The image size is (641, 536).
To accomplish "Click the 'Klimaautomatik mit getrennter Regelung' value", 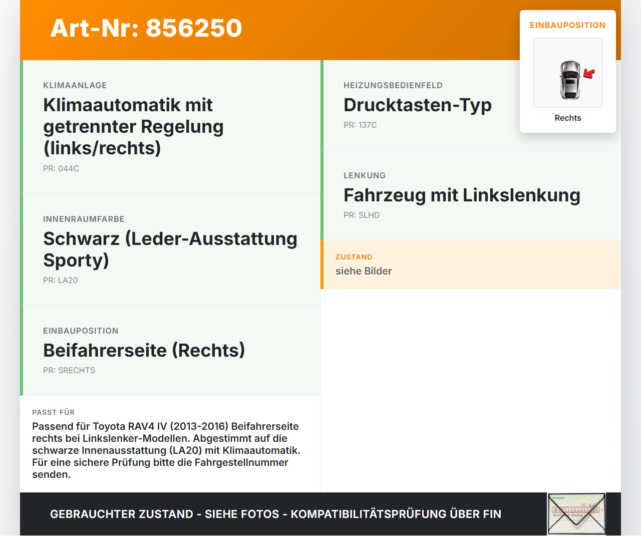I will point(133,126).
